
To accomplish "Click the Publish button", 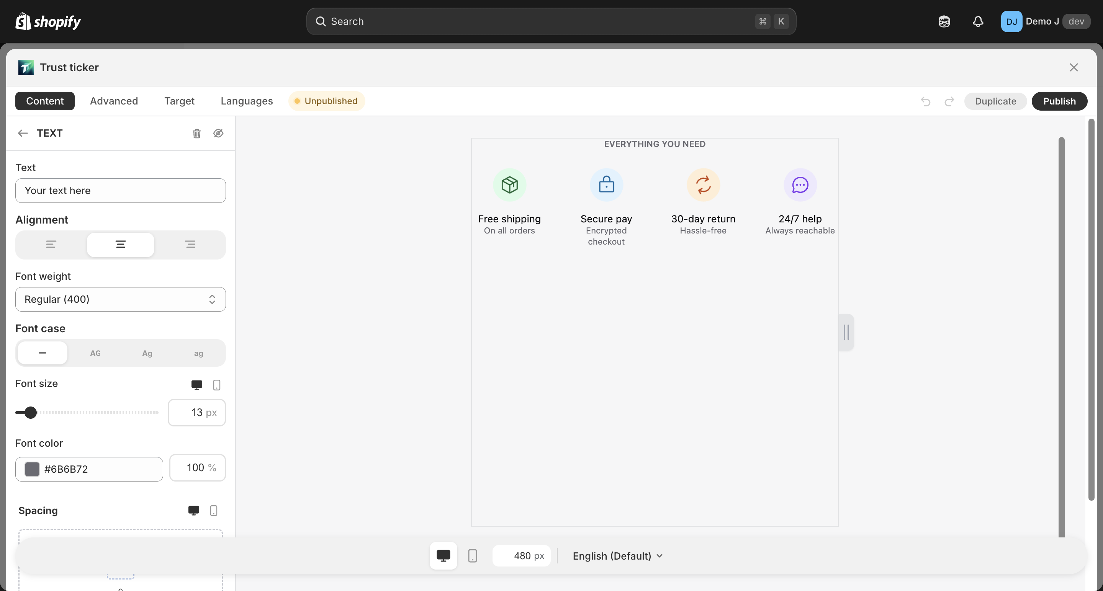I will [x=1059, y=101].
